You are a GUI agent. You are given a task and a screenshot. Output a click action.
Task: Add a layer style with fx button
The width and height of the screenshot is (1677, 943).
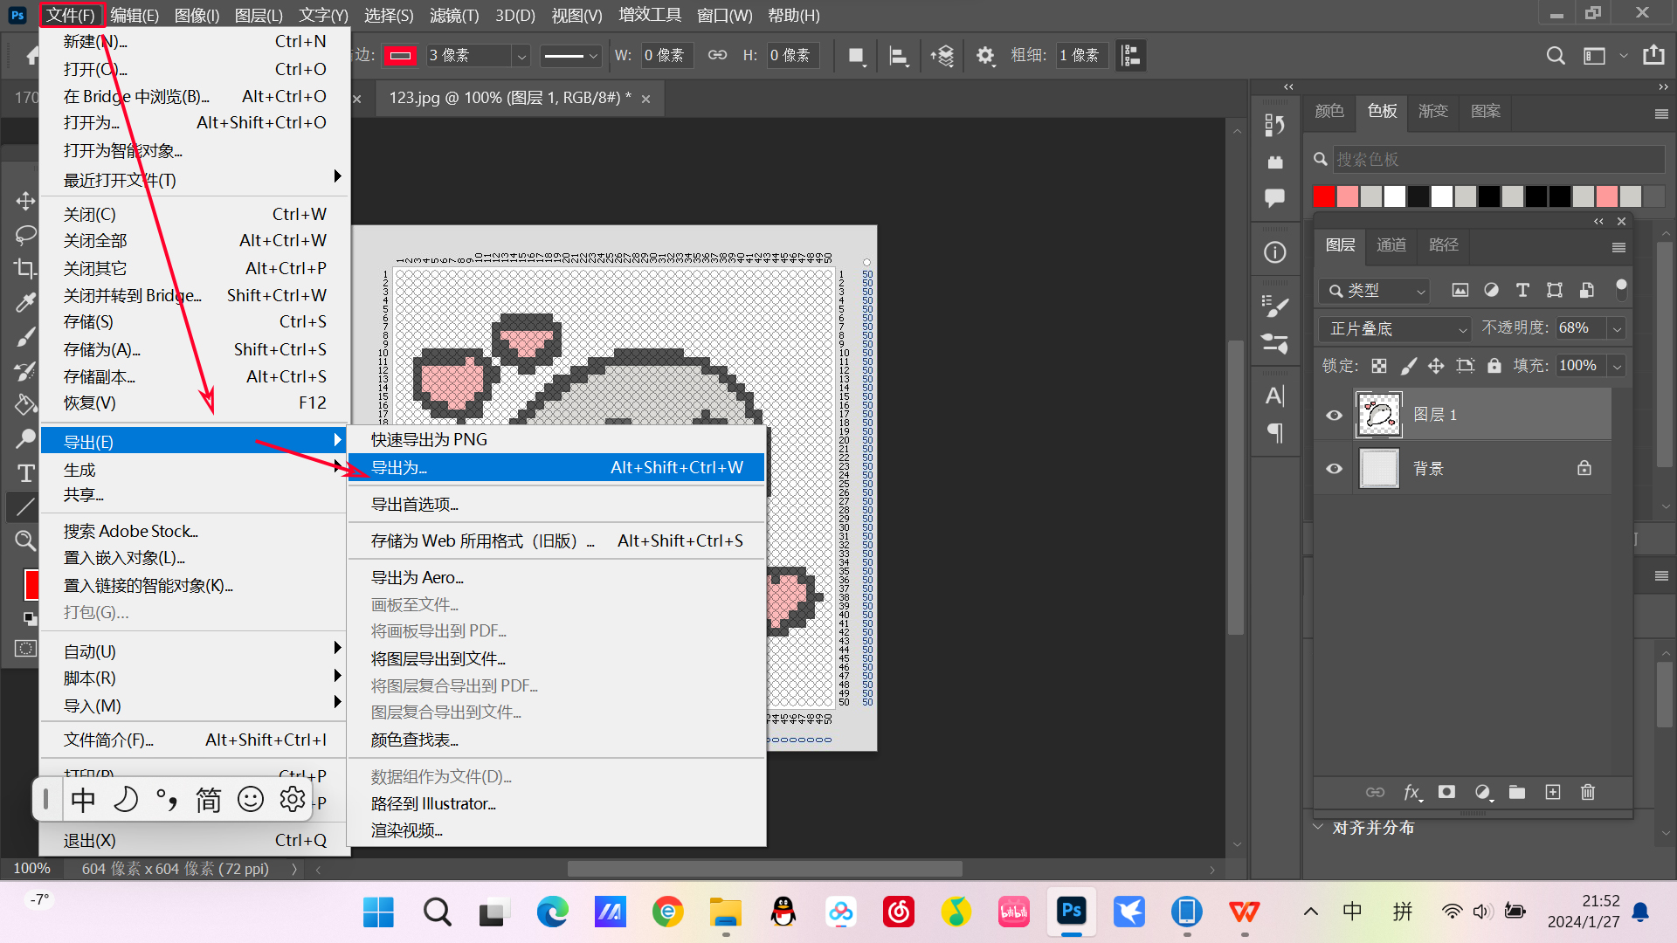point(1412,792)
